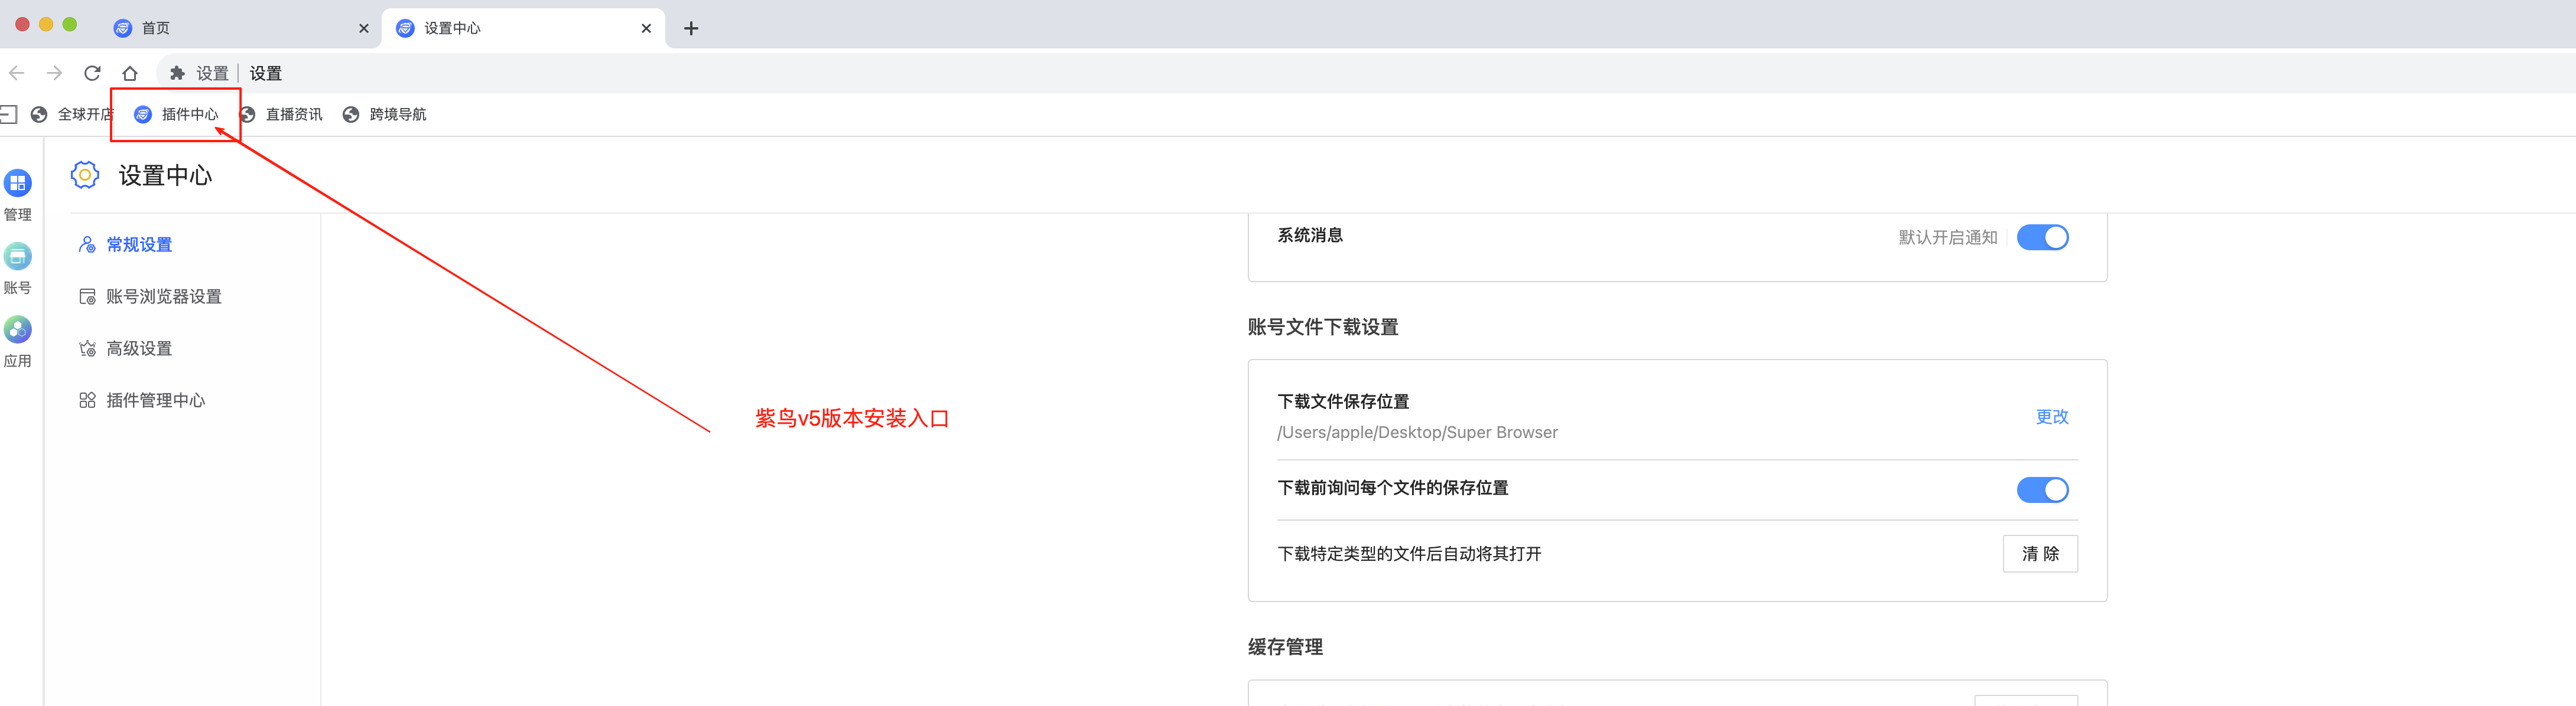Switch to the 首页 tab
The height and width of the screenshot is (706, 2576).
pyautogui.click(x=156, y=28)
